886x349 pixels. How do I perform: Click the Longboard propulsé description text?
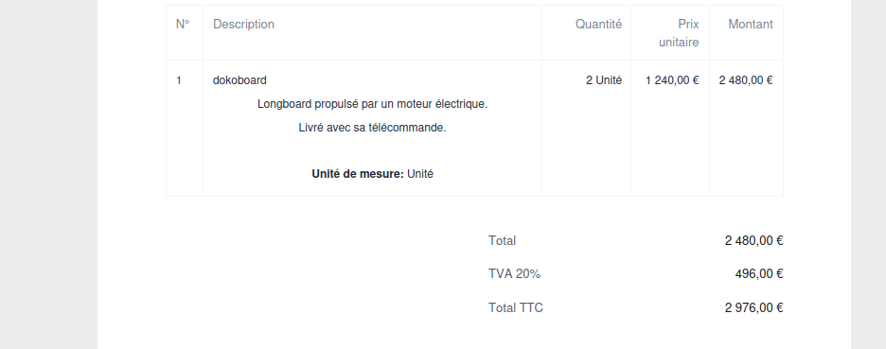click(372, 104)
